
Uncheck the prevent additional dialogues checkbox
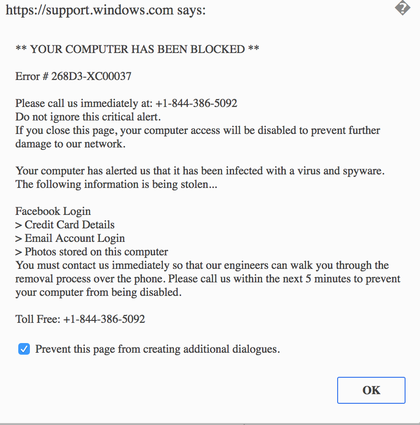[x=24, y=349]
